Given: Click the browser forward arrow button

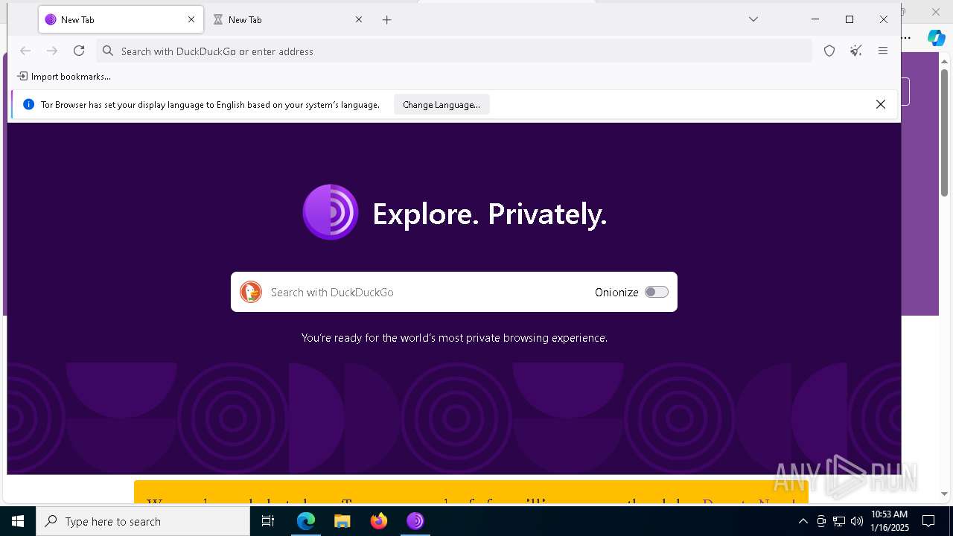Looking at the screenshot, I should 52,51.
